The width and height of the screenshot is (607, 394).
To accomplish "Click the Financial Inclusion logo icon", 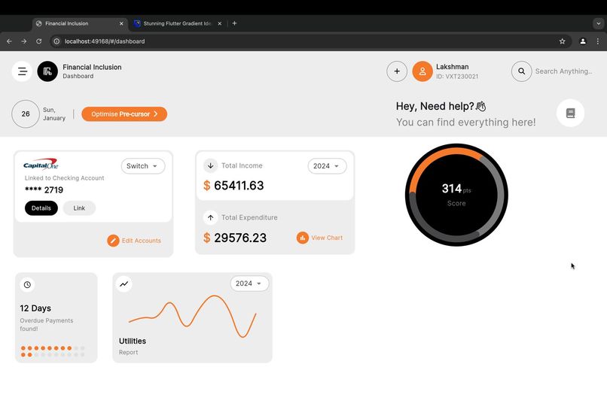I will tap(47, 71).
